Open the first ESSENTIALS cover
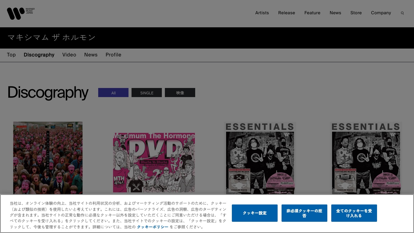The height and width of the screenshot is (233, 414). click(x=260, y=158)
